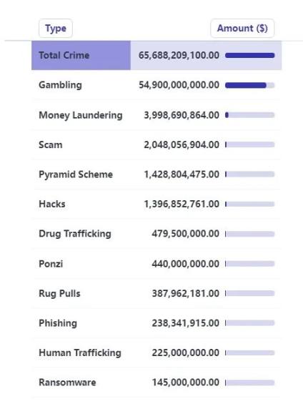Click the Gambling amount bar

pyautogui.click(x=249, y=85)
